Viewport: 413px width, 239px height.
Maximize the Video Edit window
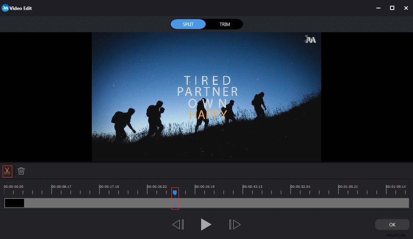point(392,8)
